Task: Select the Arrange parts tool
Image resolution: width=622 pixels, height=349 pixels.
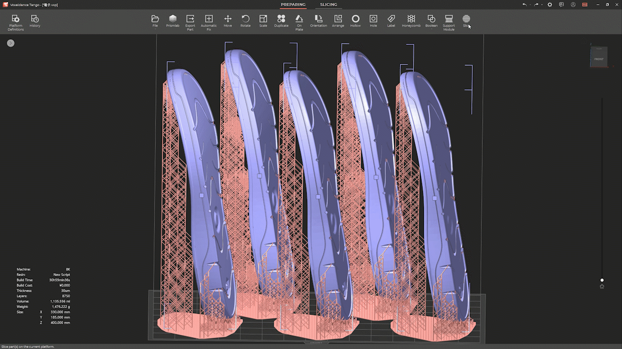Action: 338,21
